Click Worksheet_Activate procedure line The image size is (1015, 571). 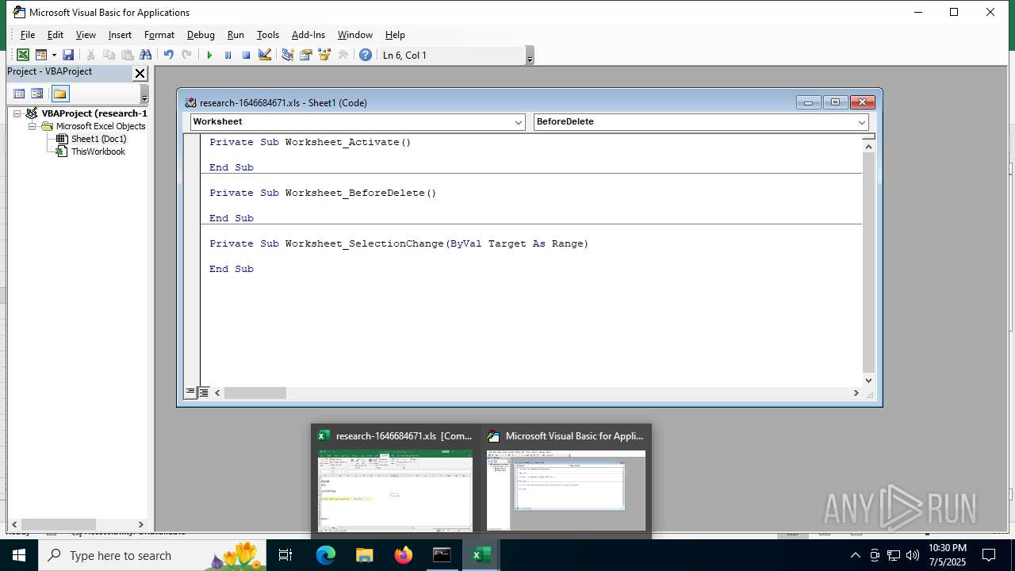(310, 142)
